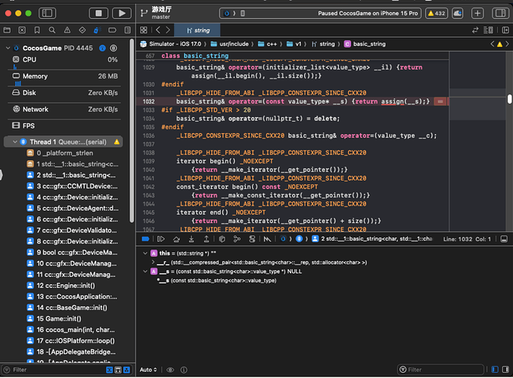Toggle the console pane button
Image resolution: width=513 pixels, height=378 pixels.
coord(505,370)
